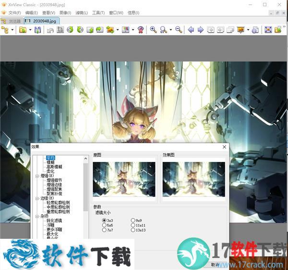The height and width of the screenshot is (270, 288).
Task: Select 高斯模糊 in the effects tree
Action: pos(54,167)
